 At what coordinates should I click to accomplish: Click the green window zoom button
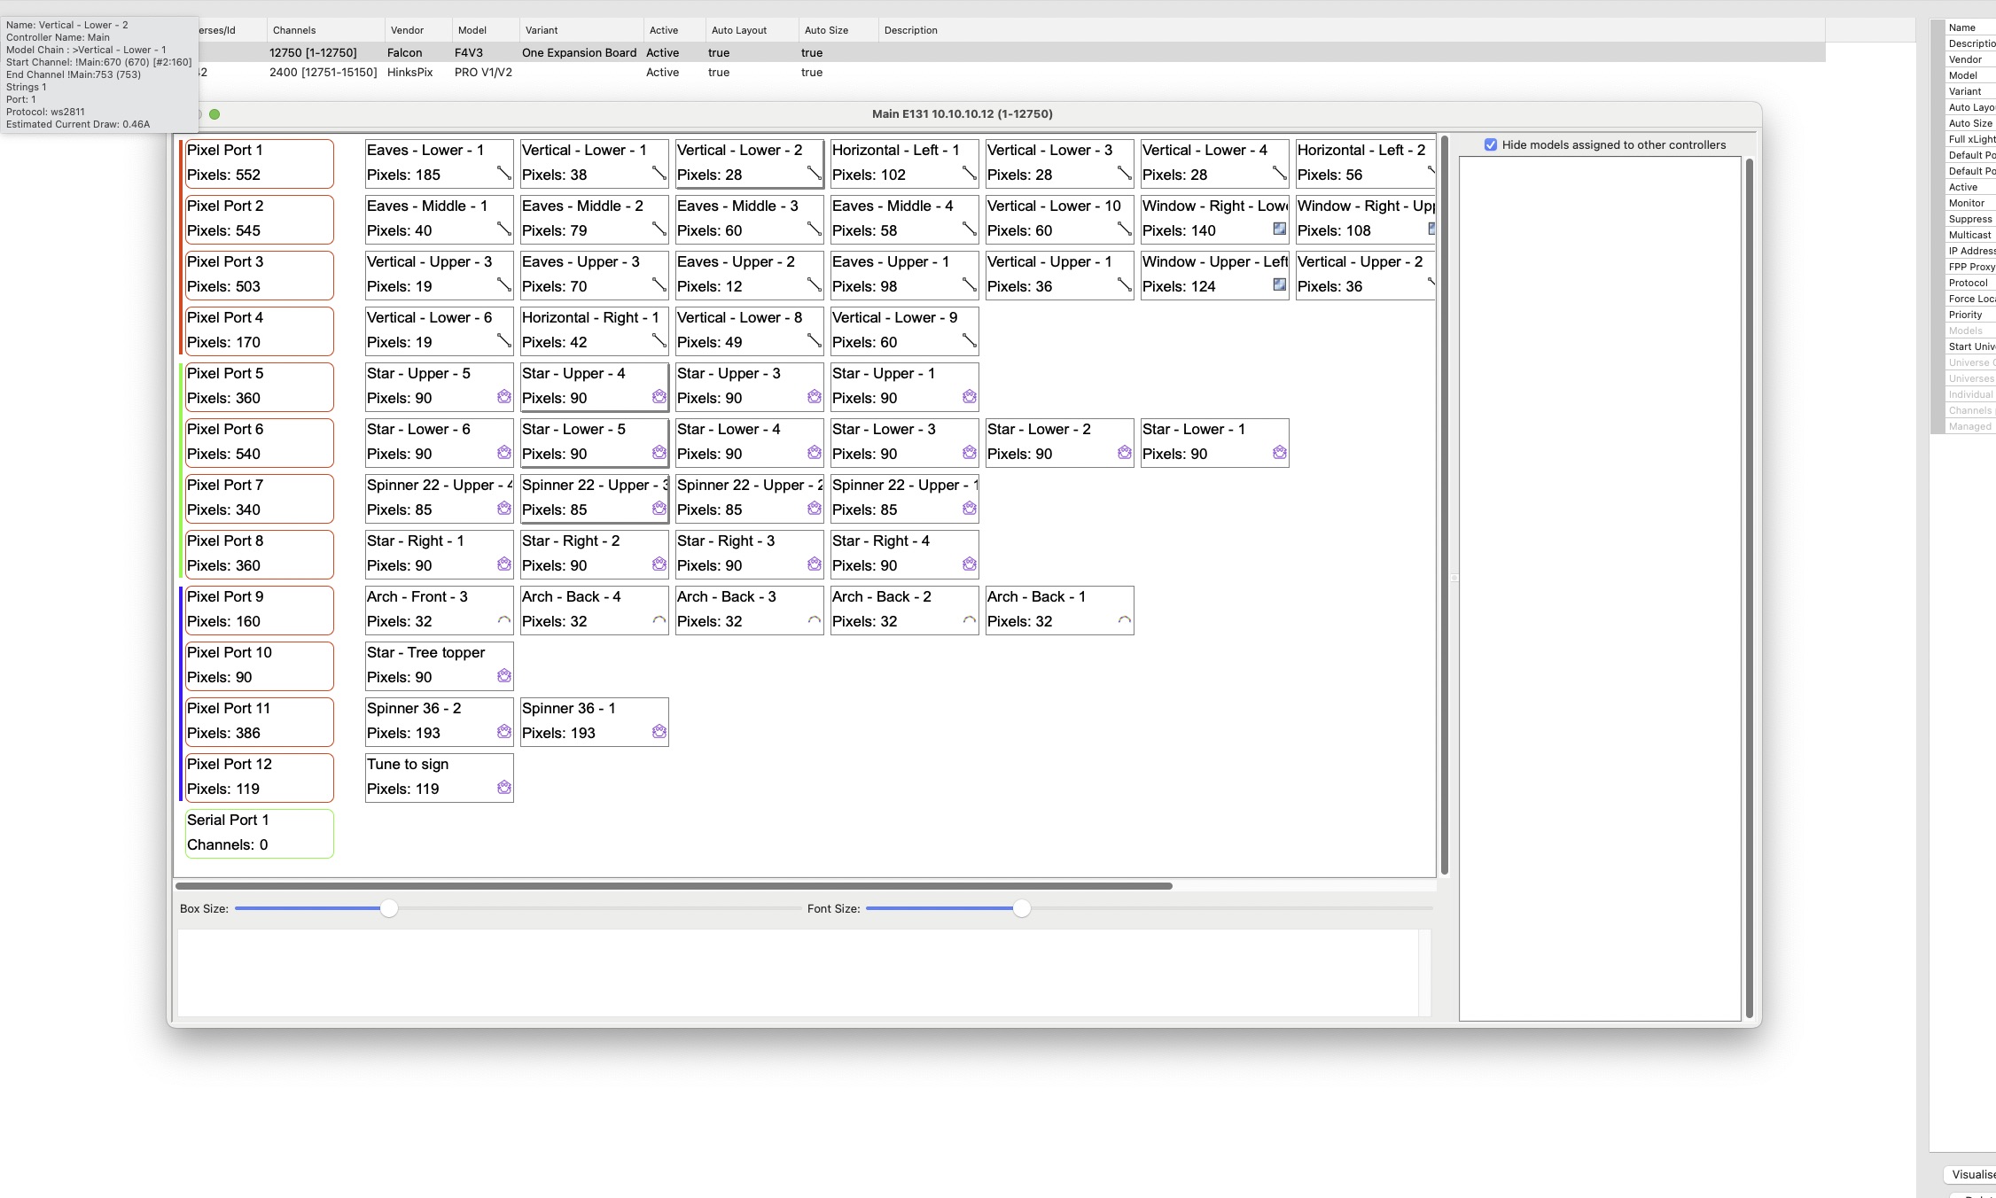(x=214, y=114)
